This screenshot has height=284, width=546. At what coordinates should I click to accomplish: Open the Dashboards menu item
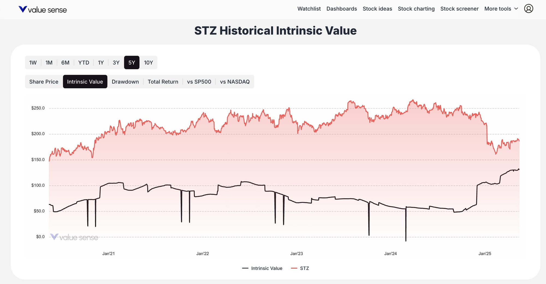pyautogui.click(x=342, y=8)
